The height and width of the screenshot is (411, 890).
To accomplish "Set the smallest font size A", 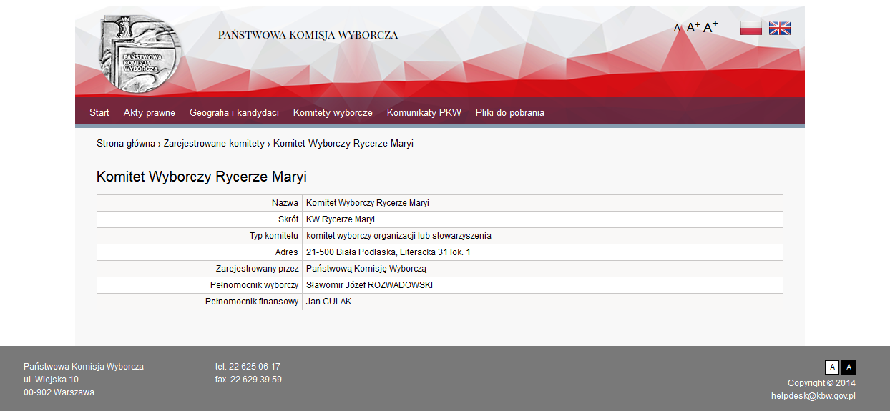I will pyautogui.click(x=678, y=29).
